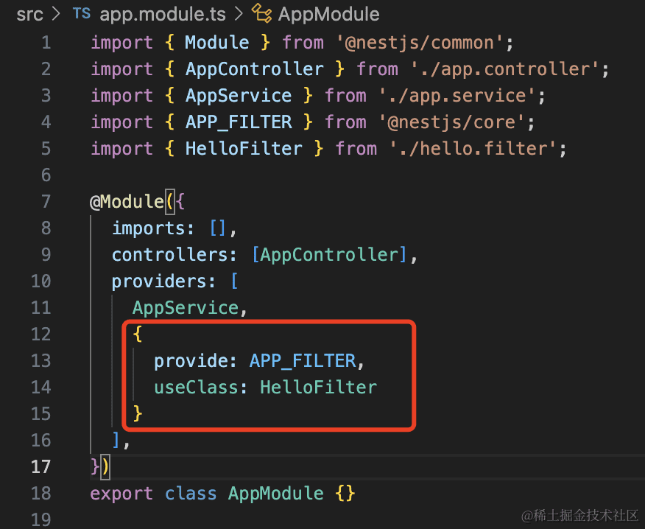The height and width of the screenshot is (529, 645).
Task: Click AppService in the providers list
Action: coord(185,308)
